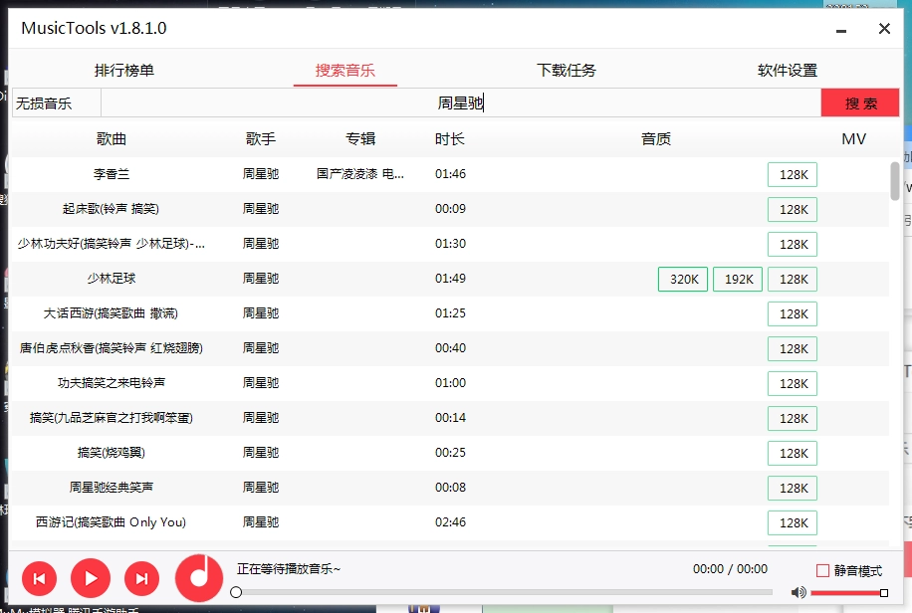This screenshot has height=613, width=912.
Task: Click the search input containing 周星驰
Action: [x=458, y=102]
